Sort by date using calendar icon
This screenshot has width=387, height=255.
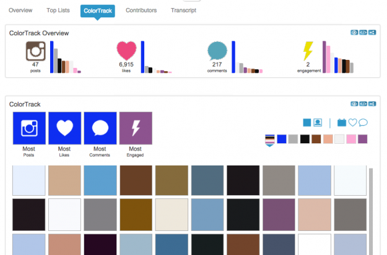[x=342, y=122]
